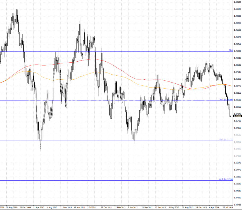The width and height of the screenshot is (242, 210).
Task: Click the 13 Mar 2011 date label
Action: pos(80,208)
